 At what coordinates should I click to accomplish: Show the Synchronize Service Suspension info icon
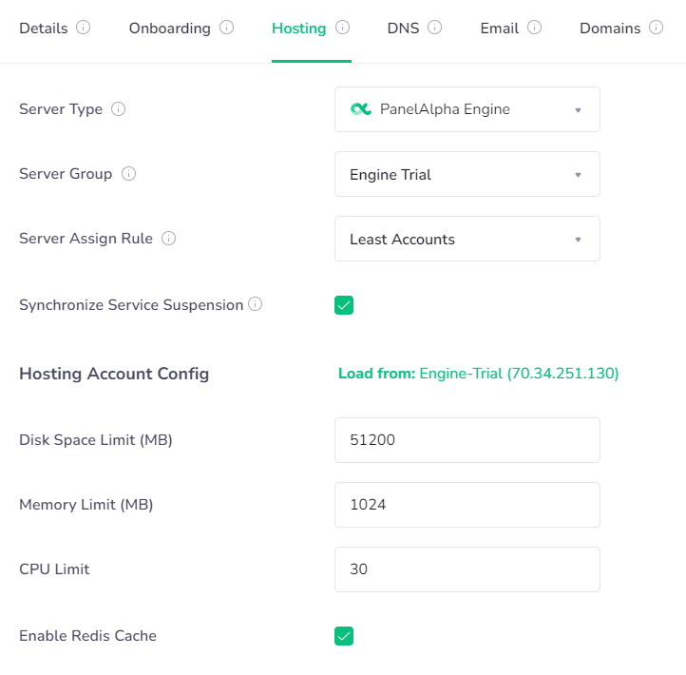tap(255, 304)
